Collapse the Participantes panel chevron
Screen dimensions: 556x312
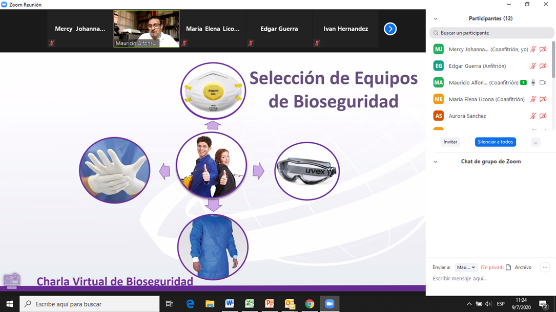pyautogui.click(x=436, y=19)
